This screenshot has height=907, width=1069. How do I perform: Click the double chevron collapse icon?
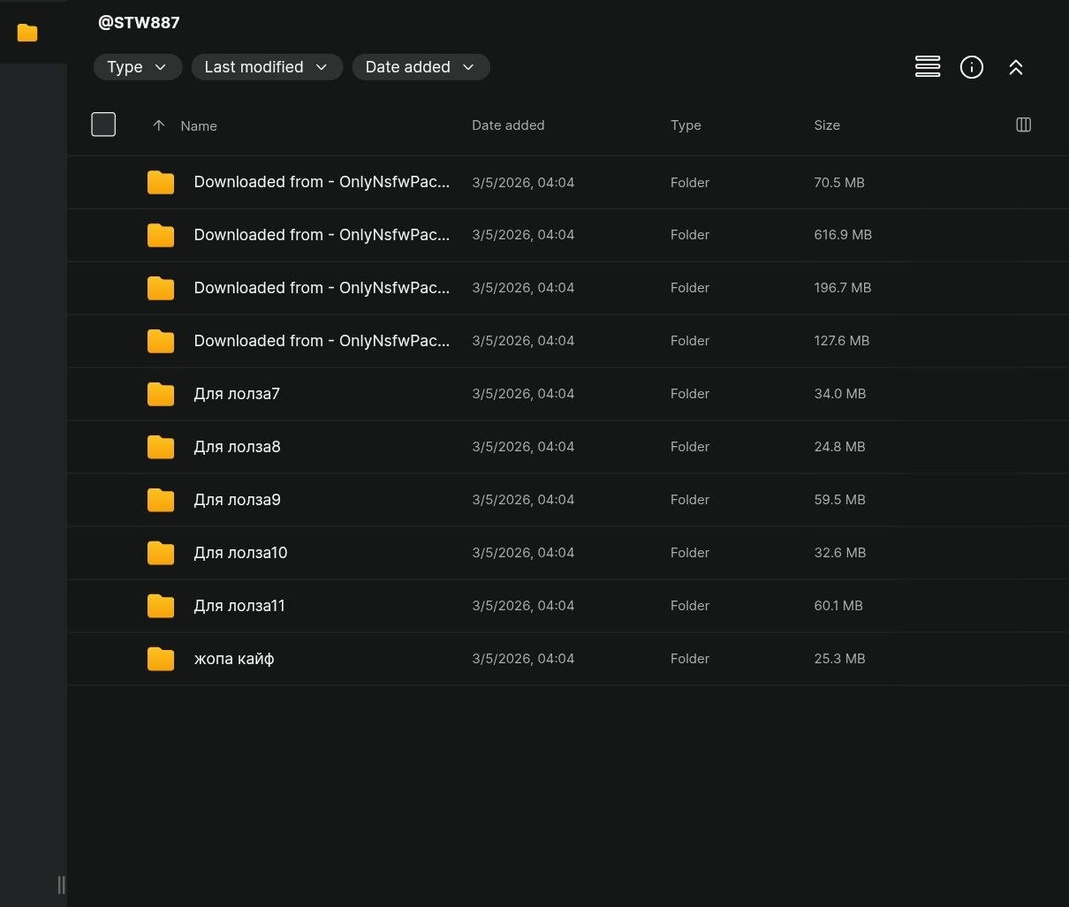click(1015, 67)
